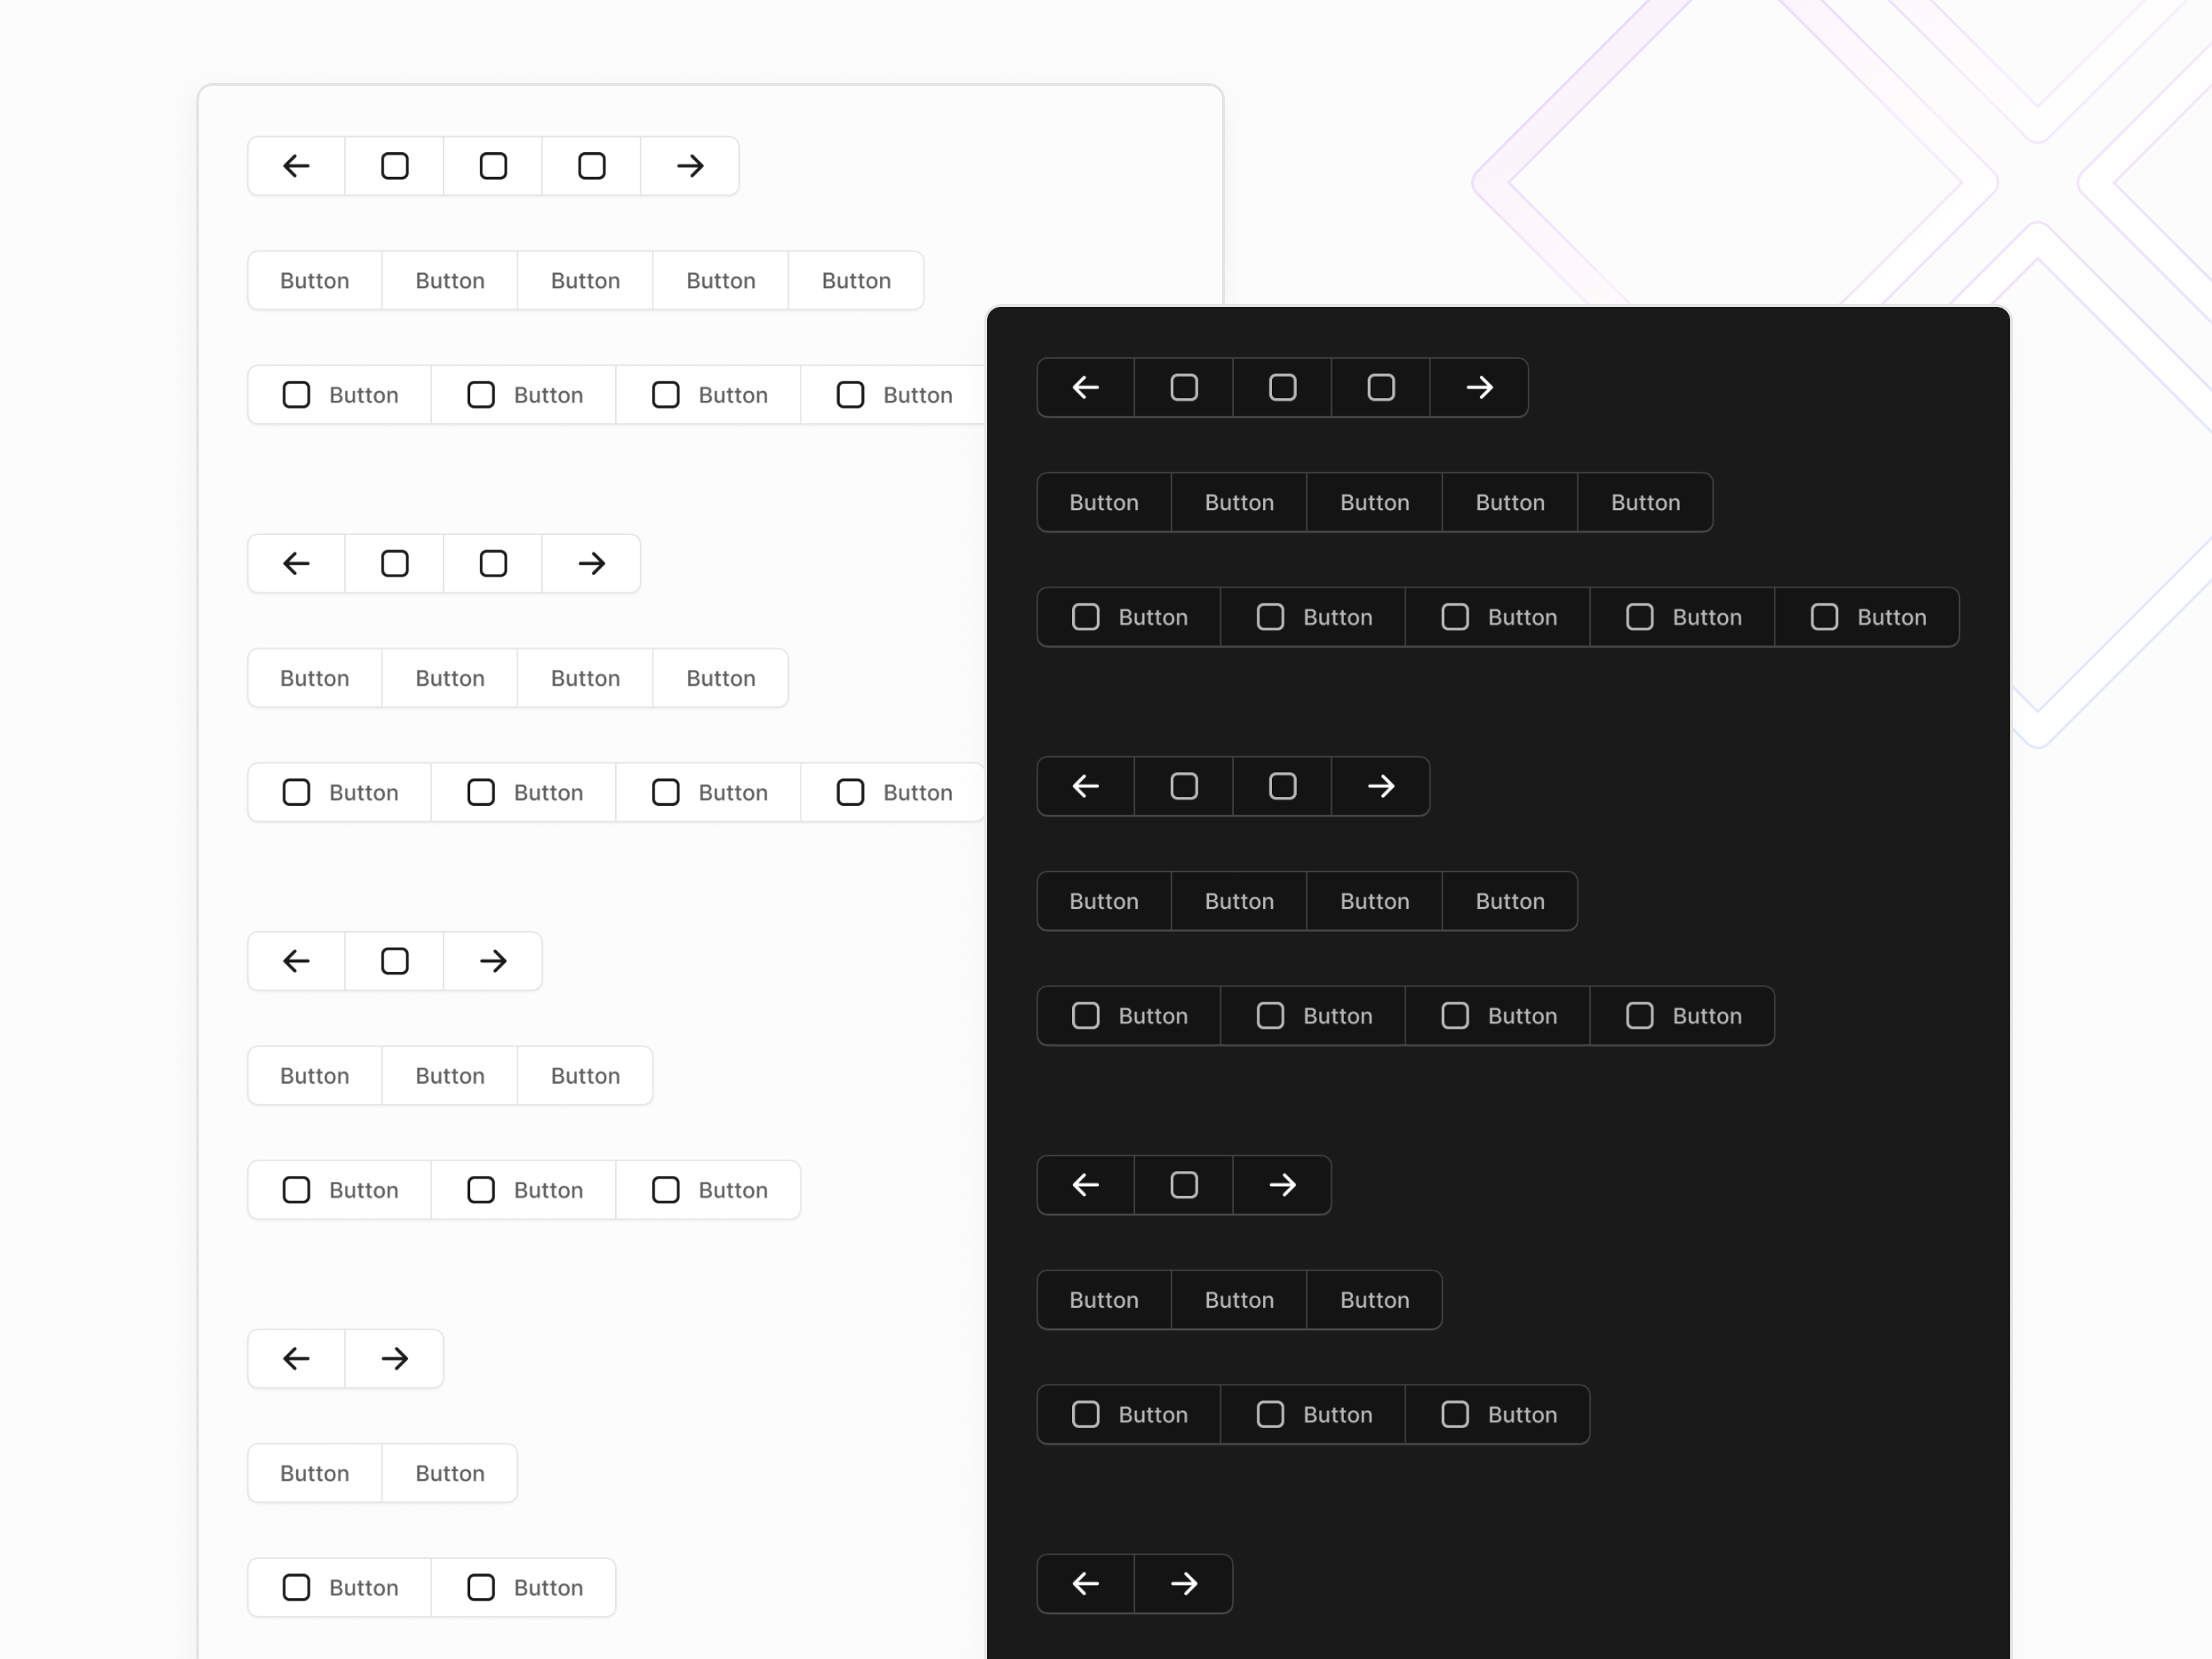Click the last Button in the dark five-button row
The image size is (2212, 1659).
[x=1645, y=502]
